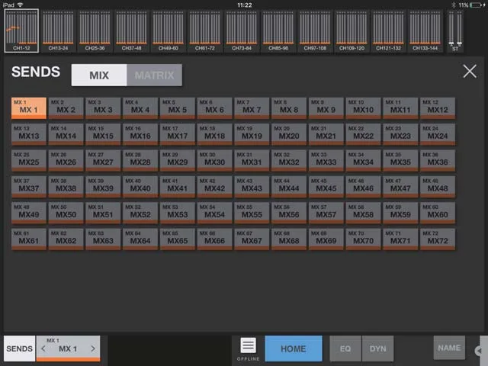
Task: Select the MX16 mix send
Action: (140, 134)
